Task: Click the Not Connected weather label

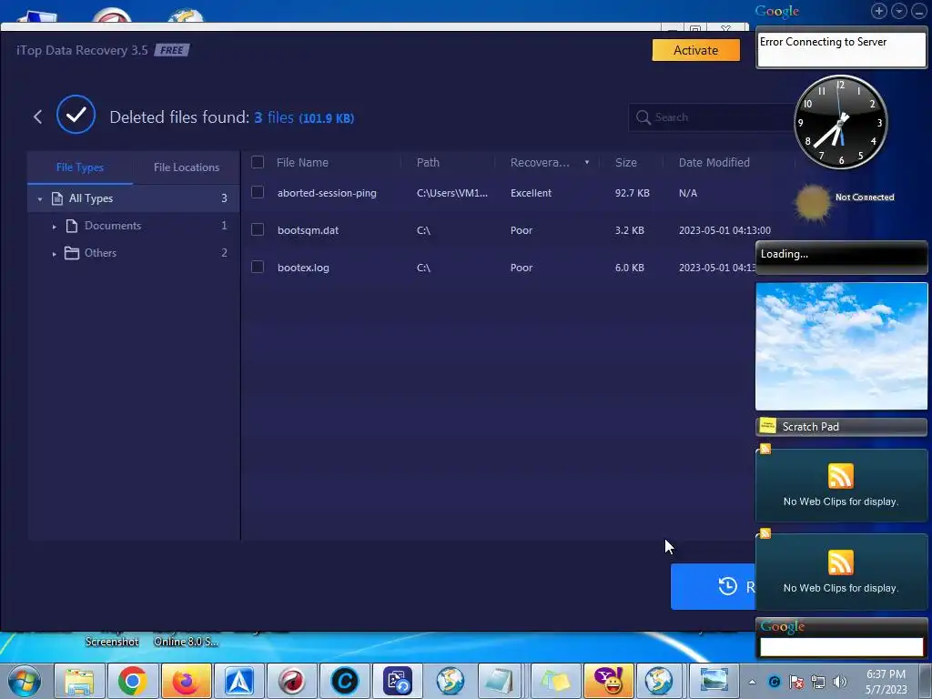Action: pos(865,198)
